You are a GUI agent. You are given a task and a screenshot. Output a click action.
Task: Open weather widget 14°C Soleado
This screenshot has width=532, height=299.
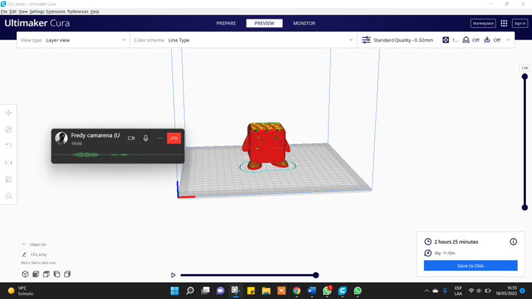(x=21, y=291)
